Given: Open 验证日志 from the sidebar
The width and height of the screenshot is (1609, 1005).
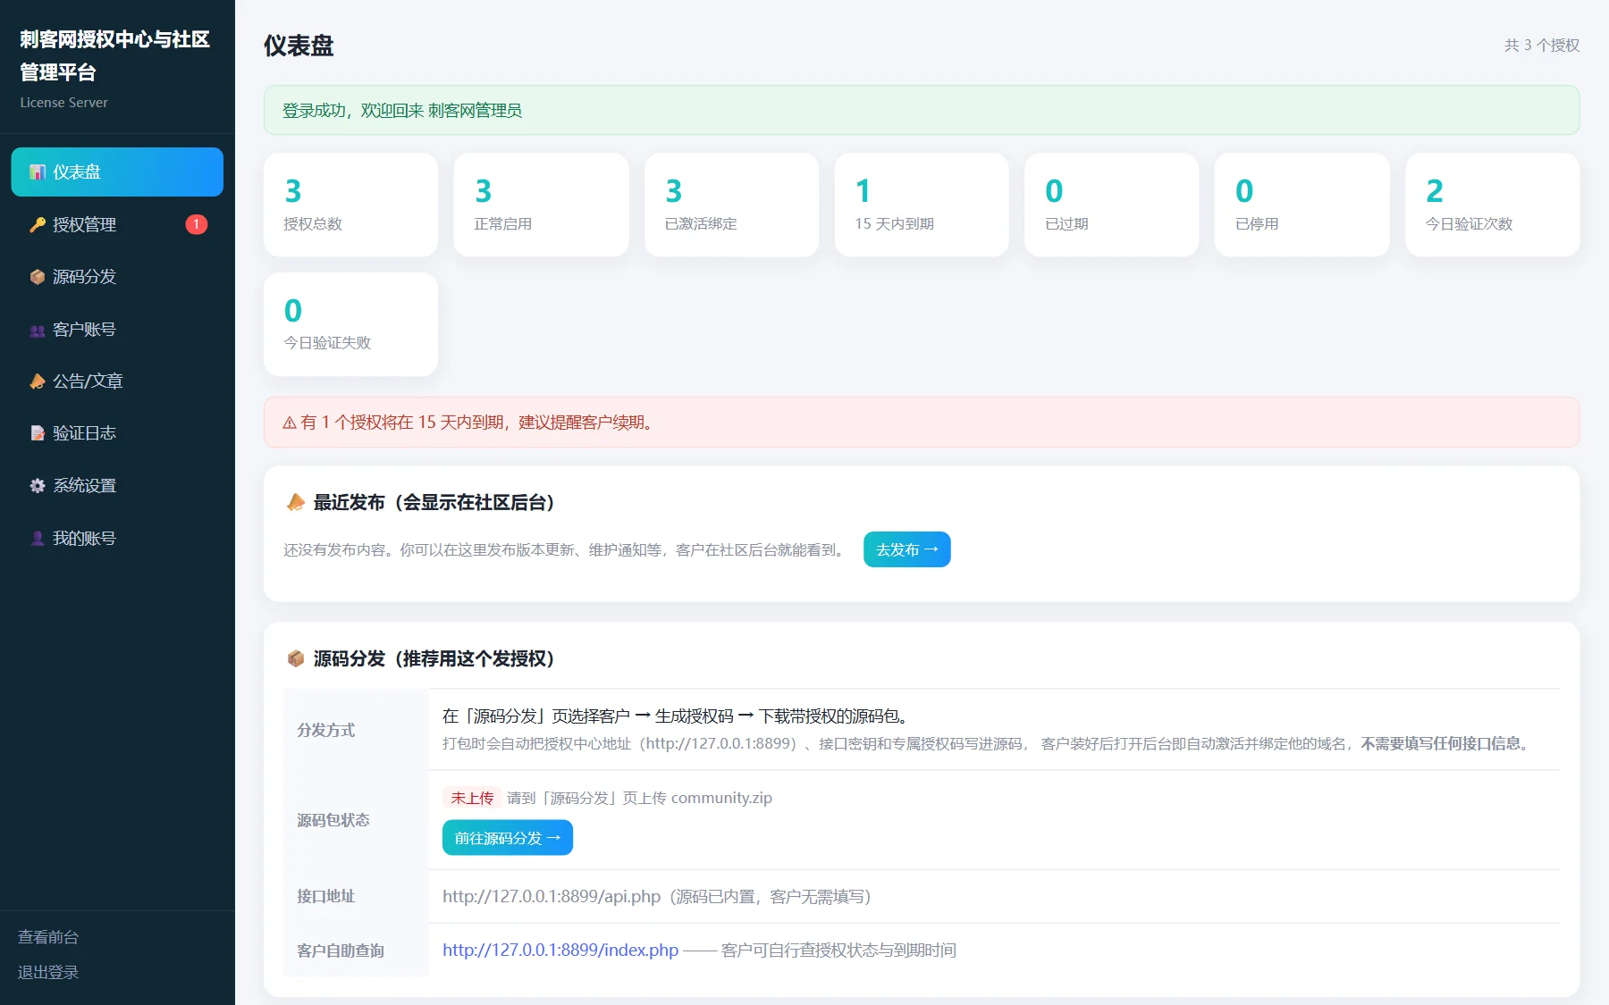Looking at the screenshot, I should coord(117,433).
